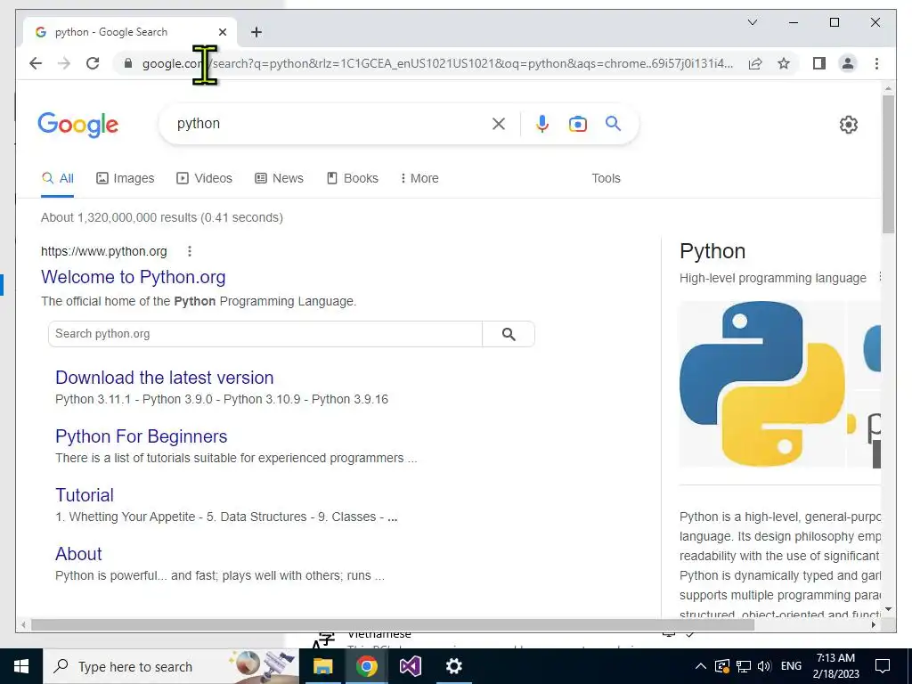912x684 pixels.
Task: Open options for python.org result
Action: [190, 251]
